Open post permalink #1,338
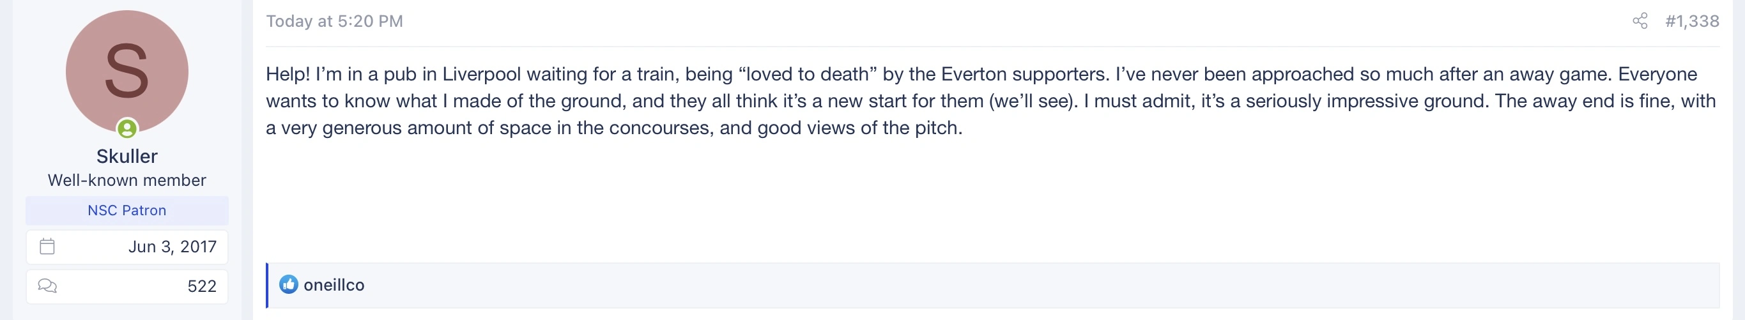The height and width of the screenshot is (320, 1745). coord(1691,21)
